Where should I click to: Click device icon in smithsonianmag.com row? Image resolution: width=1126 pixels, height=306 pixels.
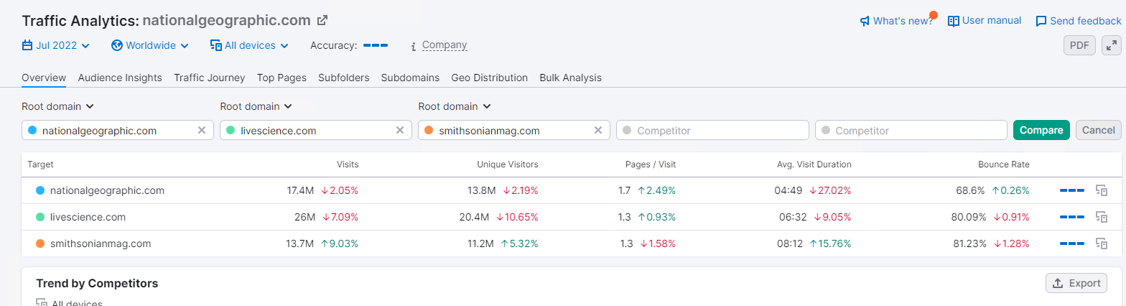1101,244
